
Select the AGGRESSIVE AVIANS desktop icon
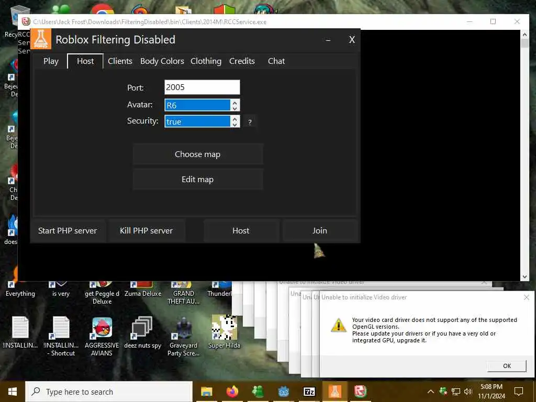click(102, 337)
